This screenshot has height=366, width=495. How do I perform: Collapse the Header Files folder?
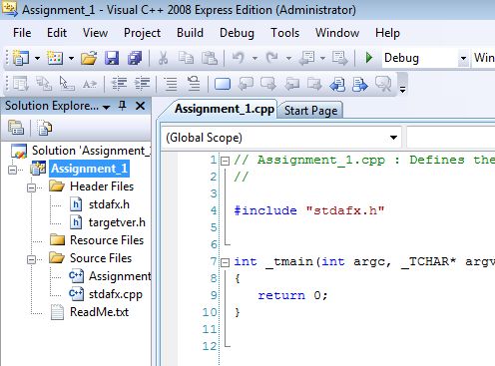point(31,187)
